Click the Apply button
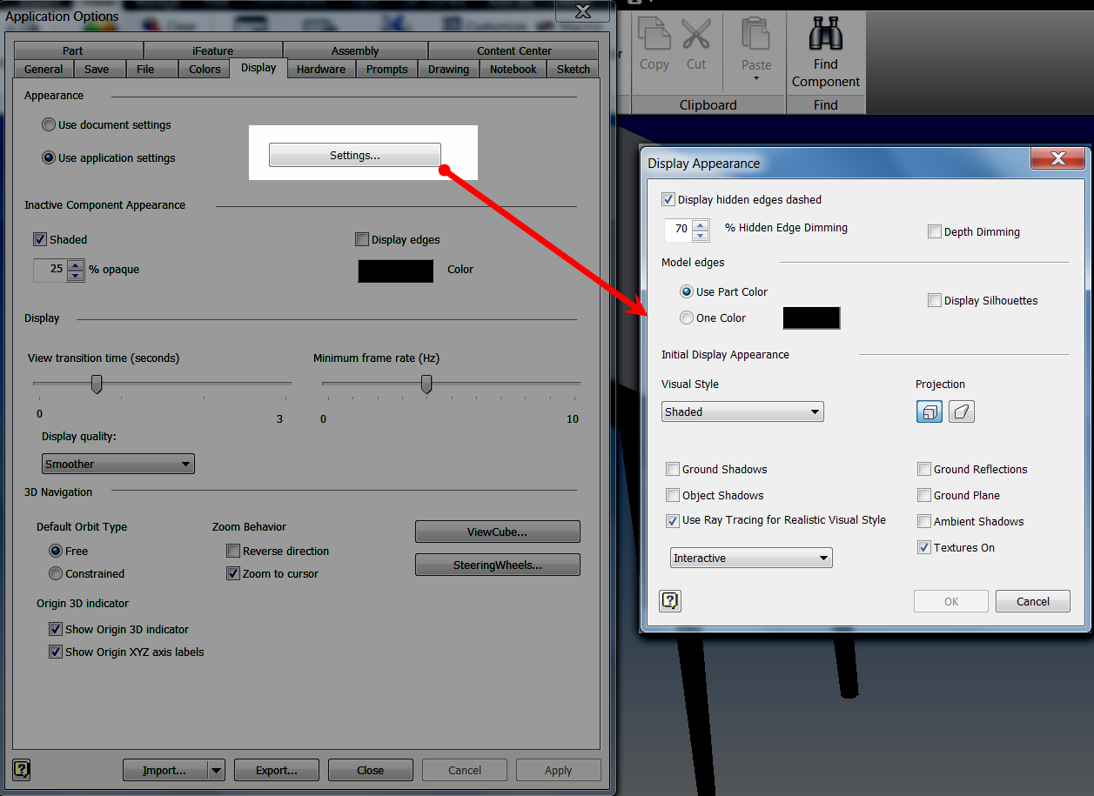Viewport: 1094px width, 796px height. tap(558, 769)
